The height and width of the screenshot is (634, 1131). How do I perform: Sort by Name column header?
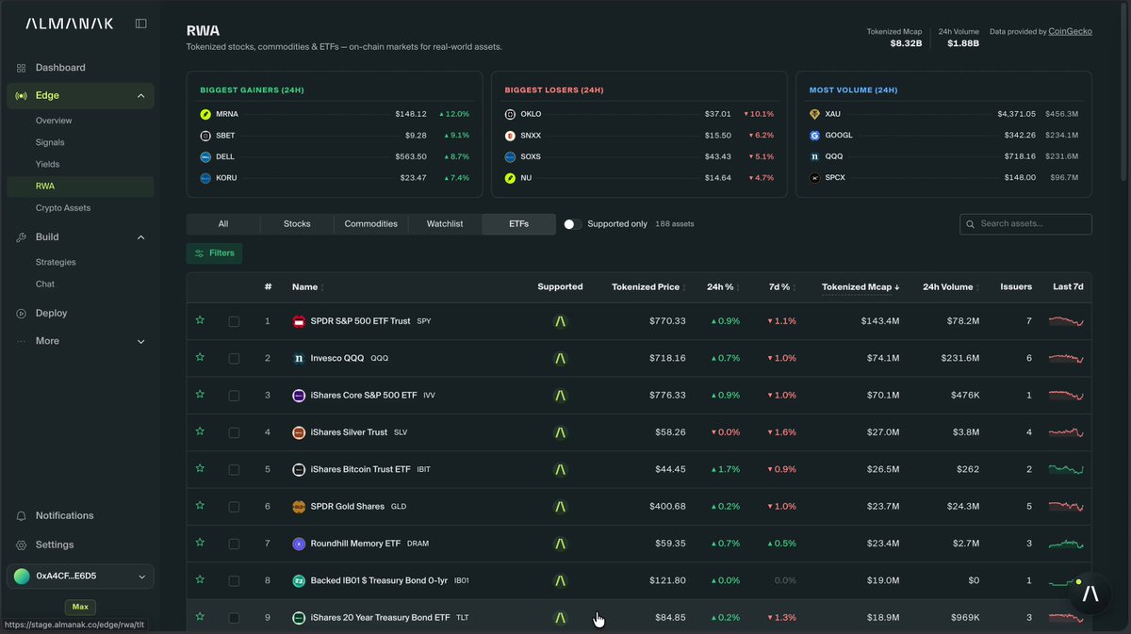[x=307, y=286]
